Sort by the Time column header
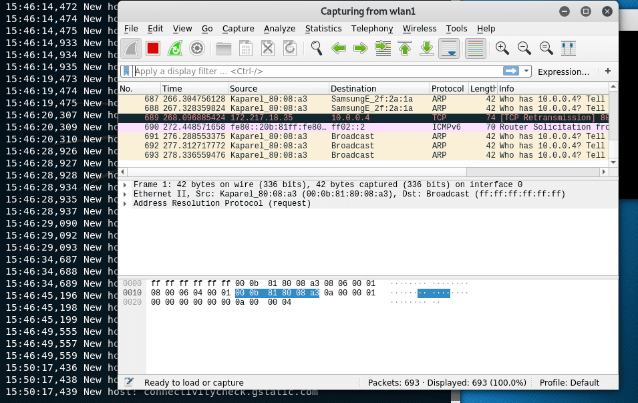The width and height of the screenshot is (638, 403). (194, 88)
